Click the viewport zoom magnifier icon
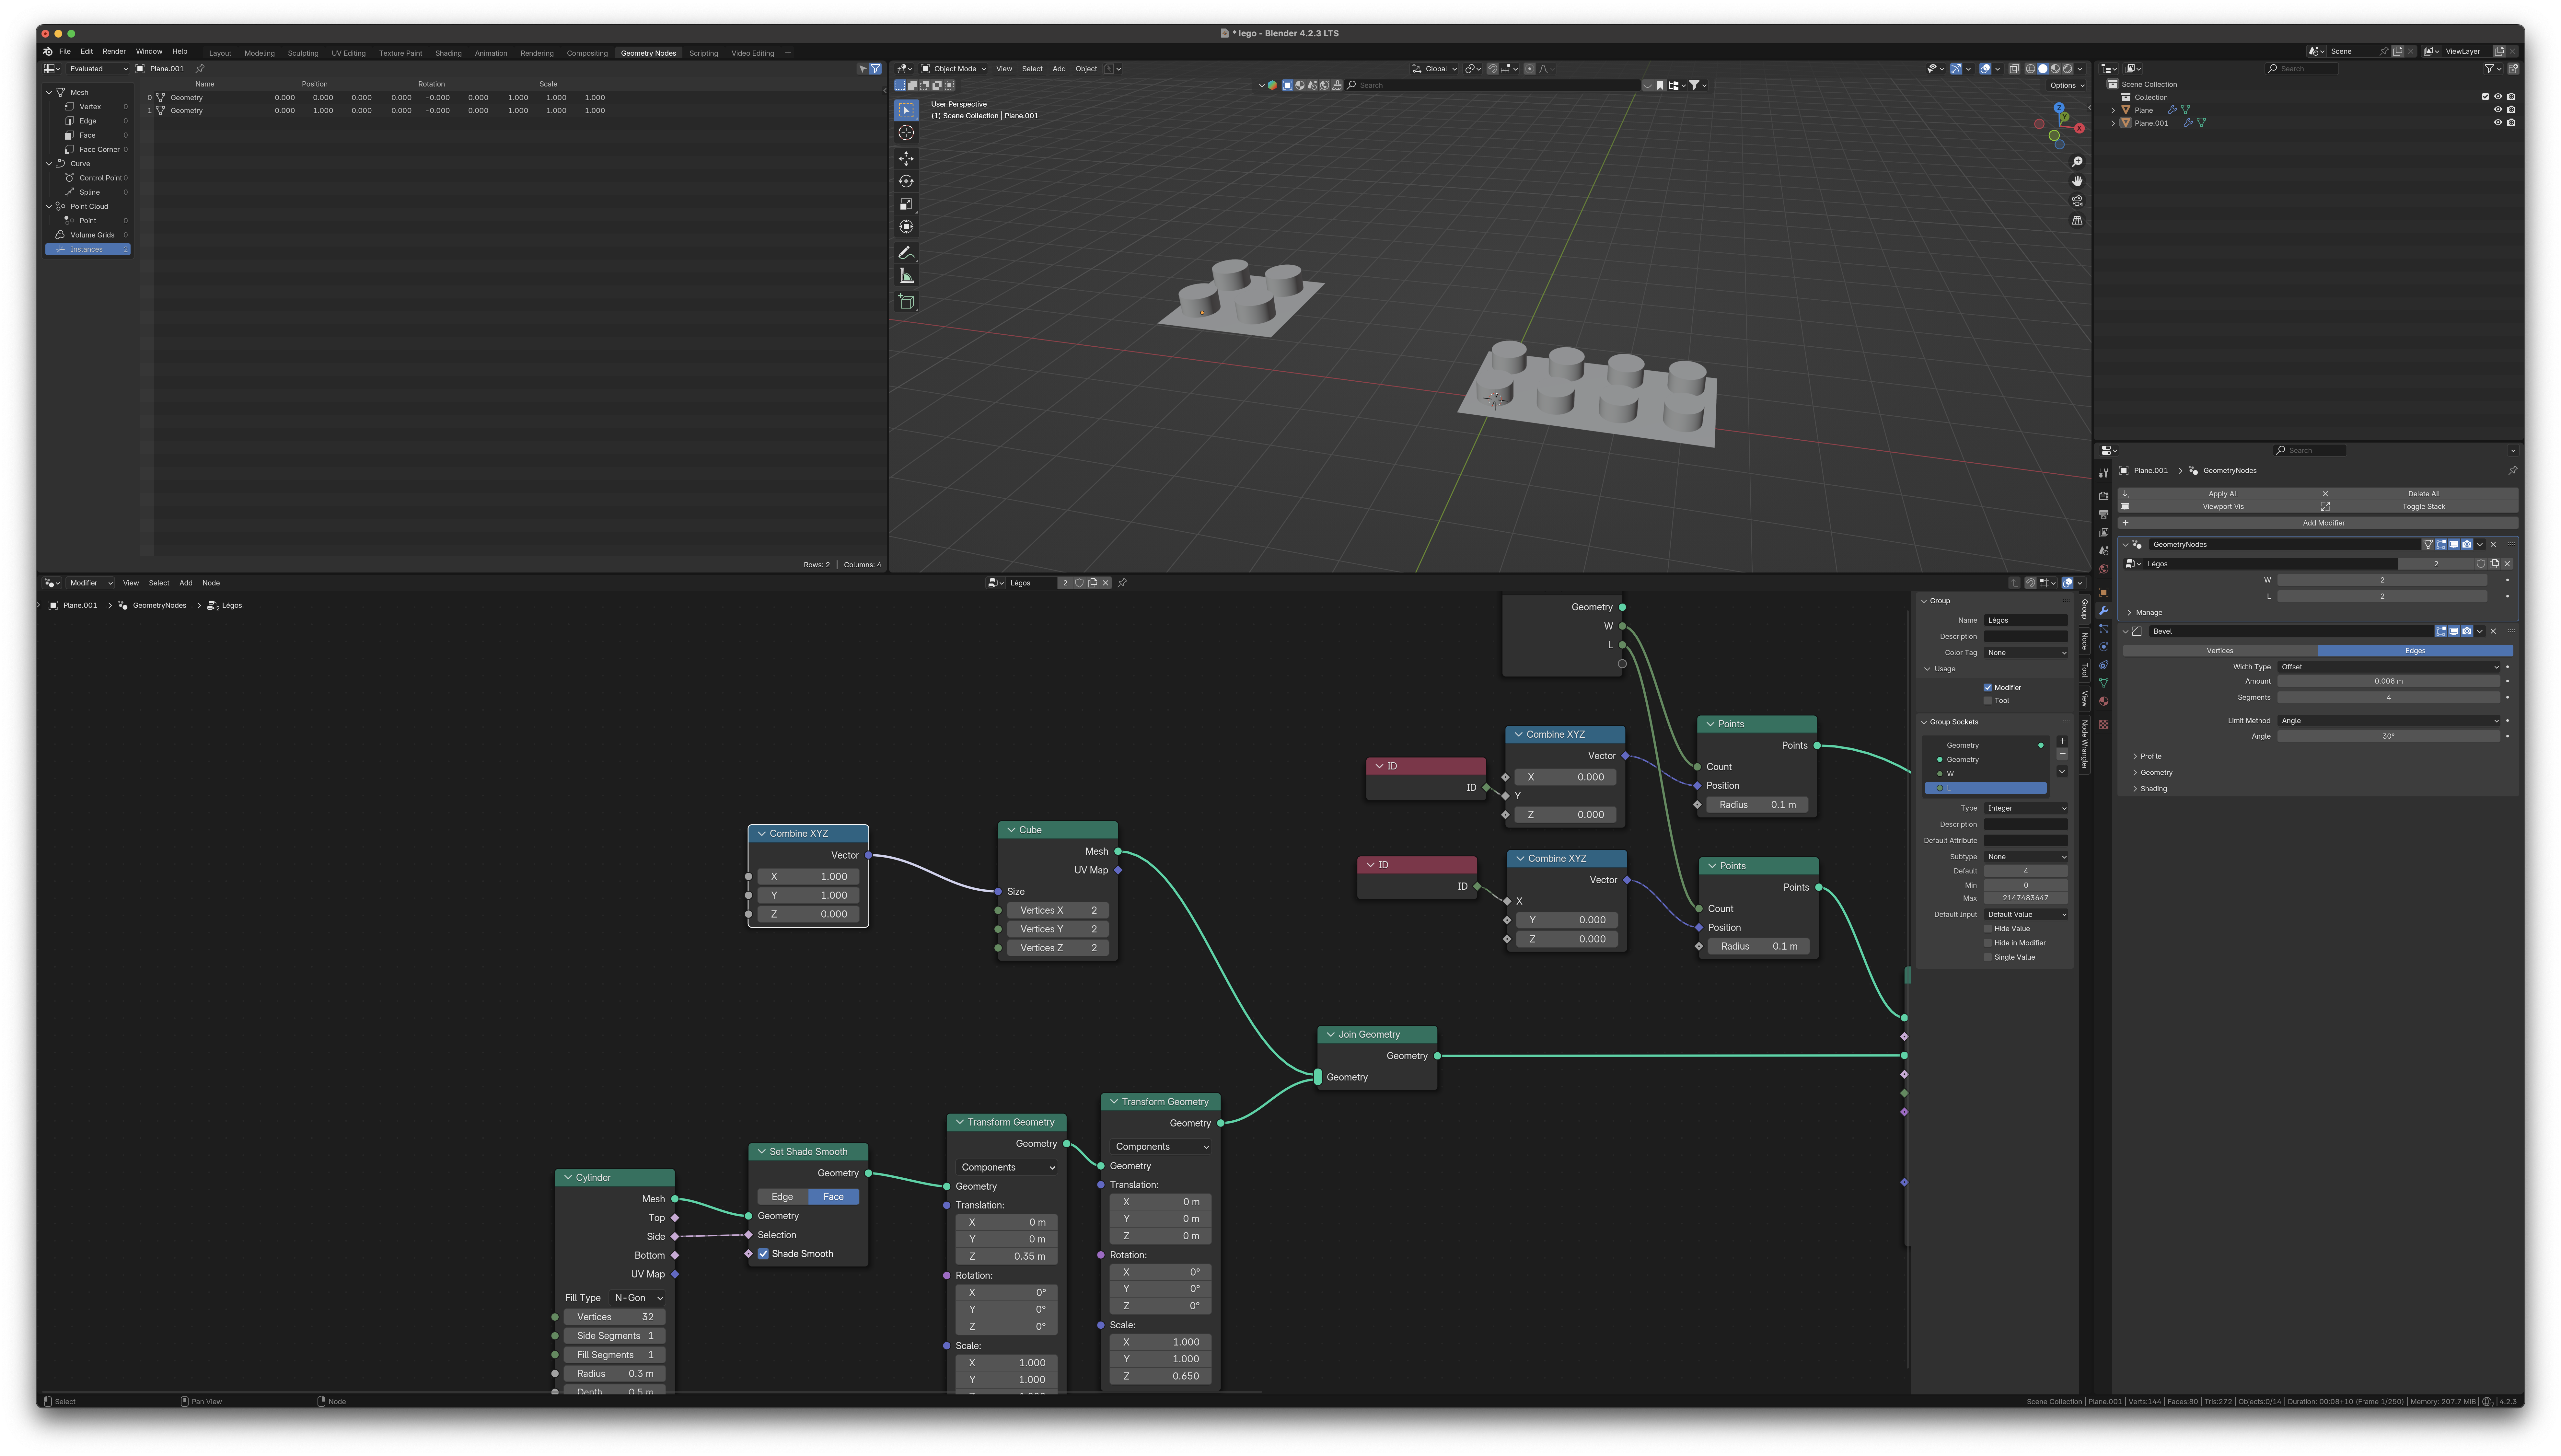 (x=2077, y=162)
